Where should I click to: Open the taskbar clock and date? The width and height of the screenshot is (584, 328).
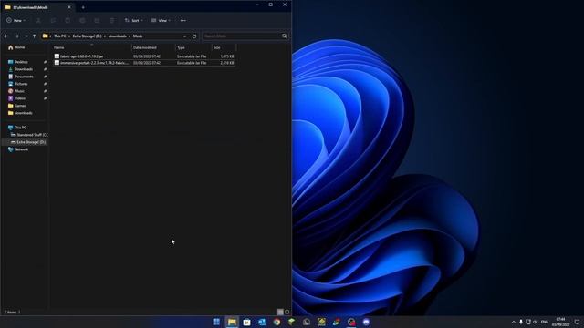pos(560,322)
